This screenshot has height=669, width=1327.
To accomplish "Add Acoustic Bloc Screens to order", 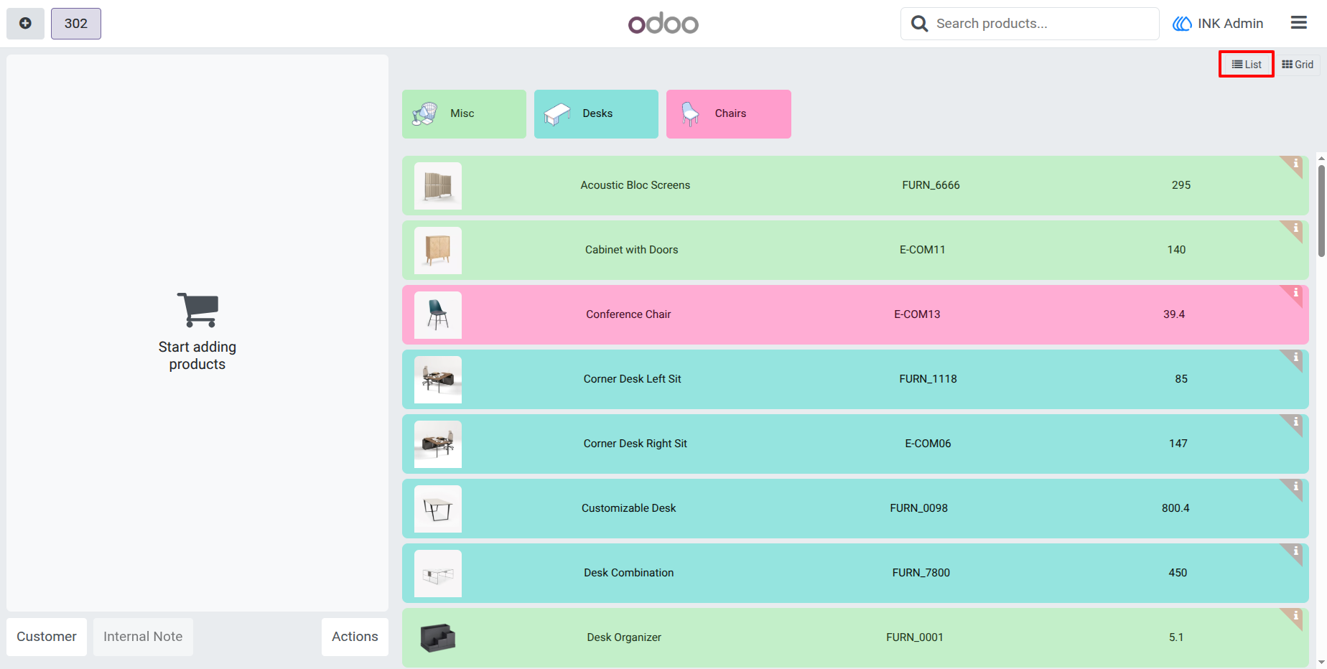I will 855,186.
